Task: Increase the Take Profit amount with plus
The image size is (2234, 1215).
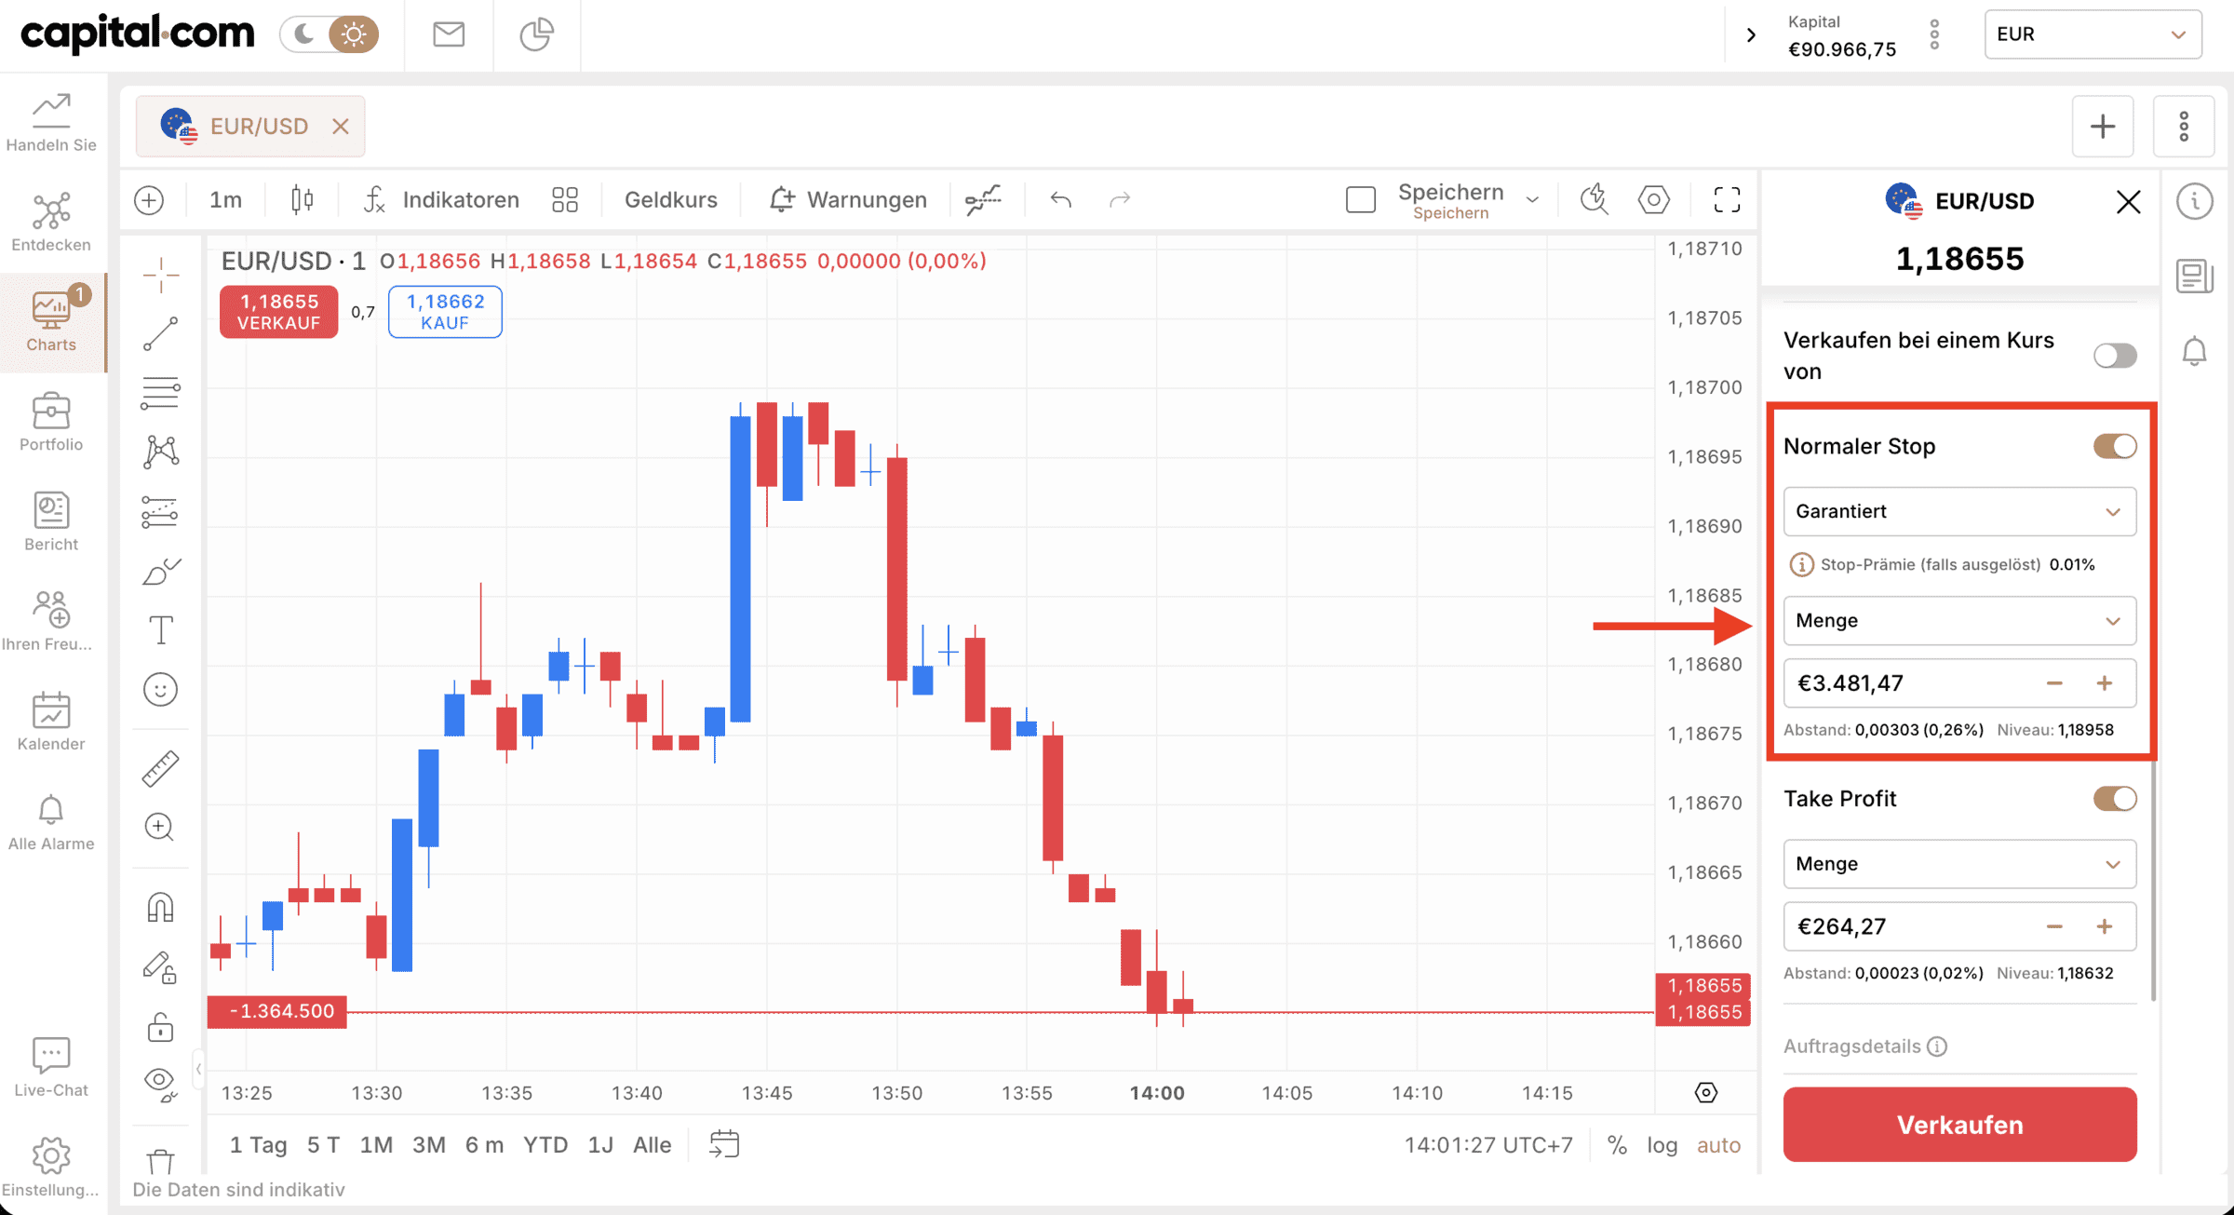Action: pos(2106,926)
